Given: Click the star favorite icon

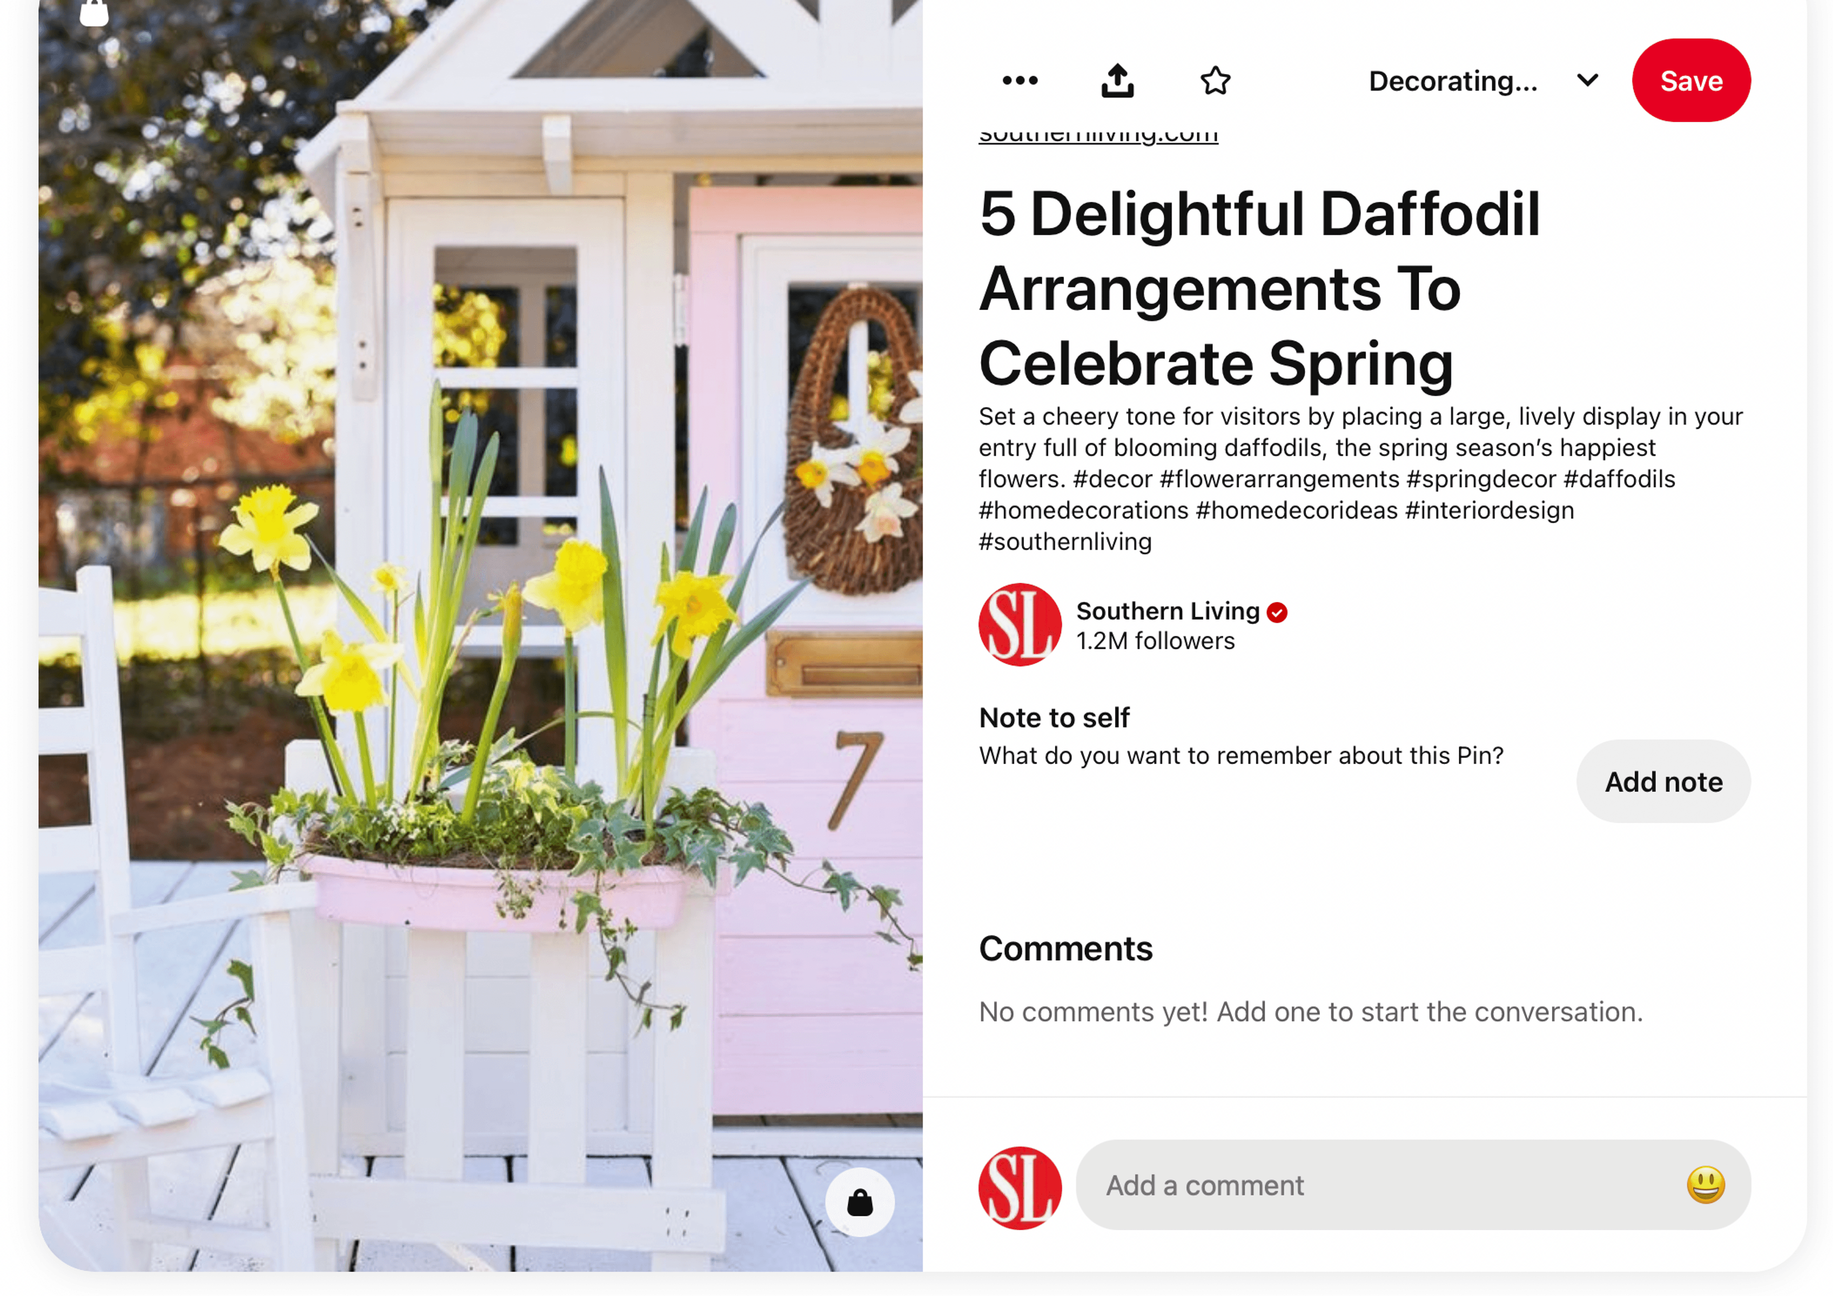Looking at the screenshot, I should pyautogui.click(x=1216, y=80).
